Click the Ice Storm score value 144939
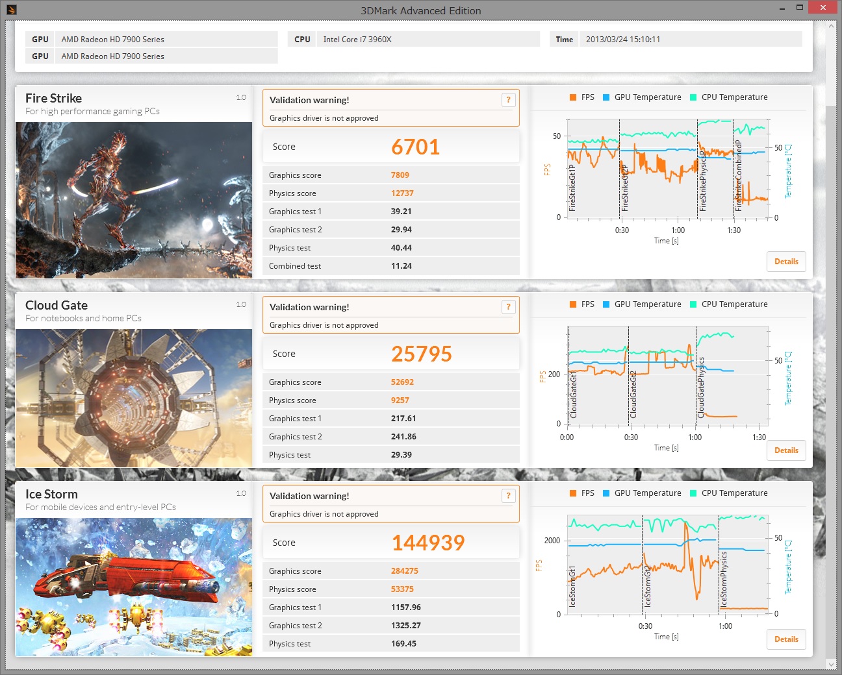Image resolution: width=842 pixels, height=675 pixels. [x=427, y=543]
